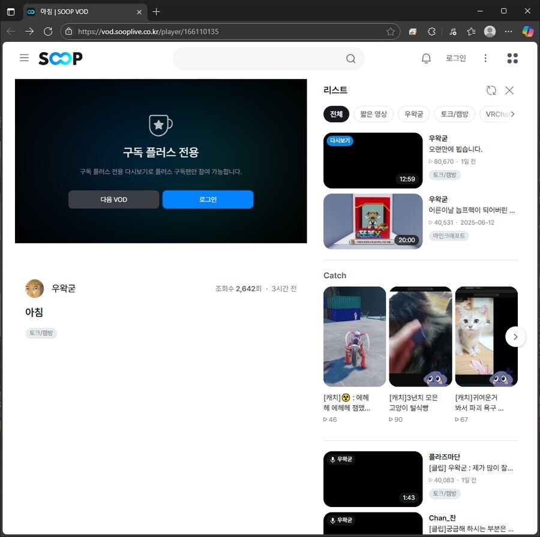The width and height of the screenshot is (540, 537).
Task: Open the 12:59 다시보기 video thumbnail
Action: (x=373, y=160)
